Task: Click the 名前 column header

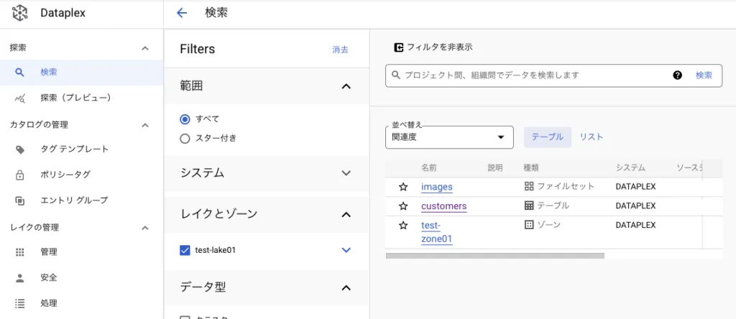Action: pos(429,168)
